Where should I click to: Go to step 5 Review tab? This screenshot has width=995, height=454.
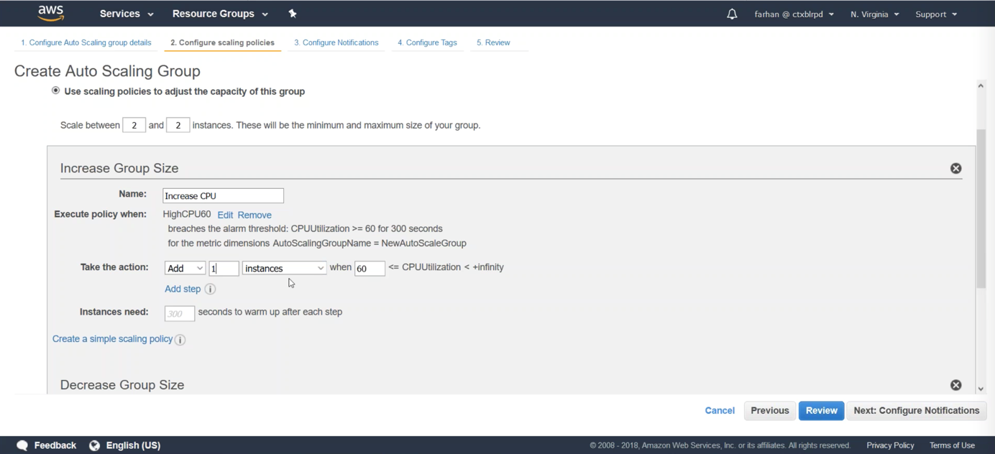[x=493, y=42]
